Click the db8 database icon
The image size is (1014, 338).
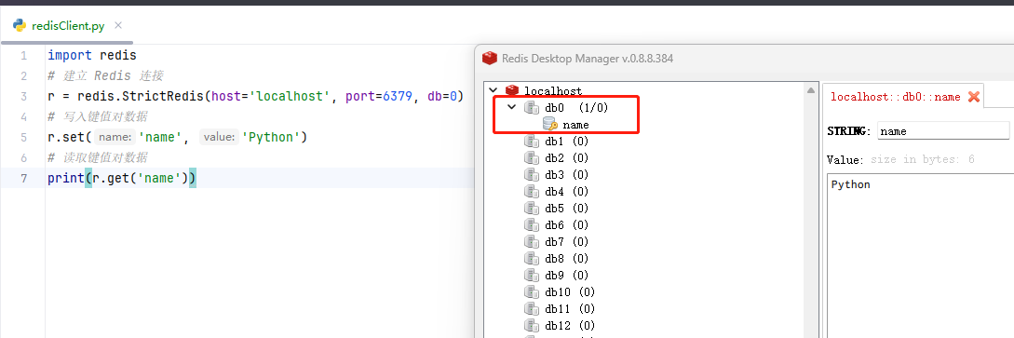(532, 259)
